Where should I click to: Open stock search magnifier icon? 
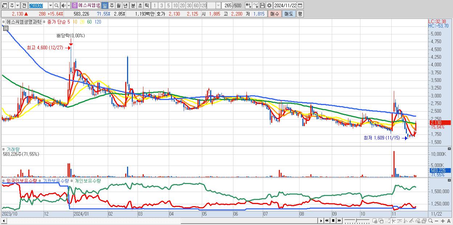click(57, 5)
